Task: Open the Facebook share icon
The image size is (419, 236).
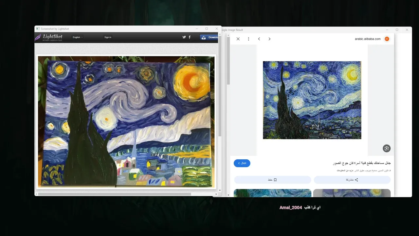Action: click(190, 37)
